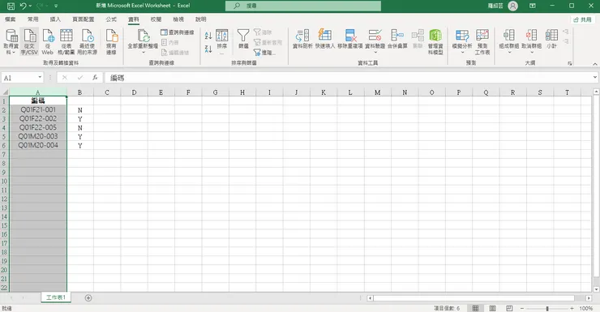Viewport: 600px width, 312px height.
Task: Select the 工作表1 sheet tab
Action: [56, 297]
